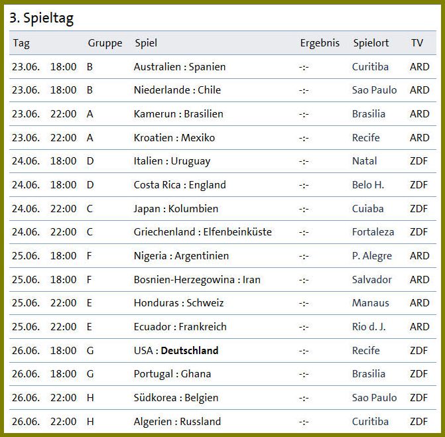Viewport: 445px width, 437px height.
Task: Open the Sao Paulo link for Niederlande : Chile
Action: [374, 90]
